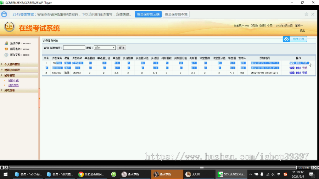
Task: Click the 试卷信息列表 panel title
Action: 50,41
